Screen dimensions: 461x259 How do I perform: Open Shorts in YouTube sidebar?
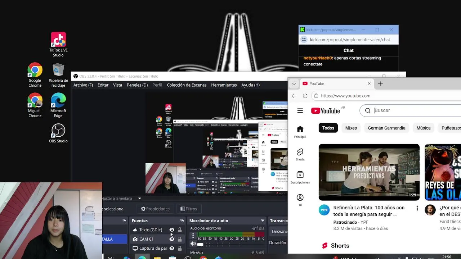coord(300,155)
